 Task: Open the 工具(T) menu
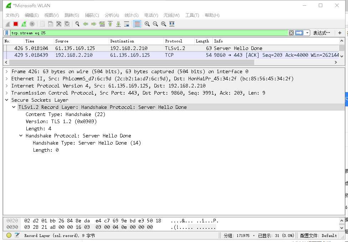(x=192, y=15)
